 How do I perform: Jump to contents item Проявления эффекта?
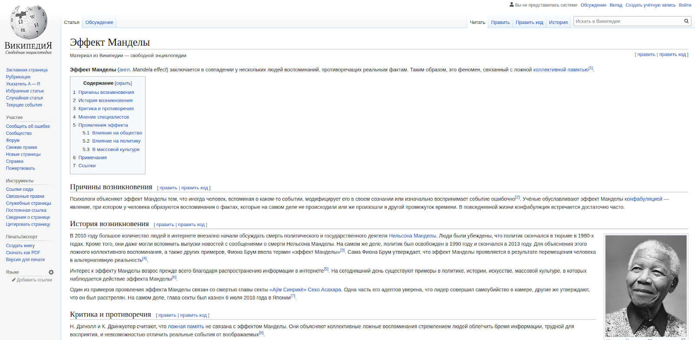(103, 125)
